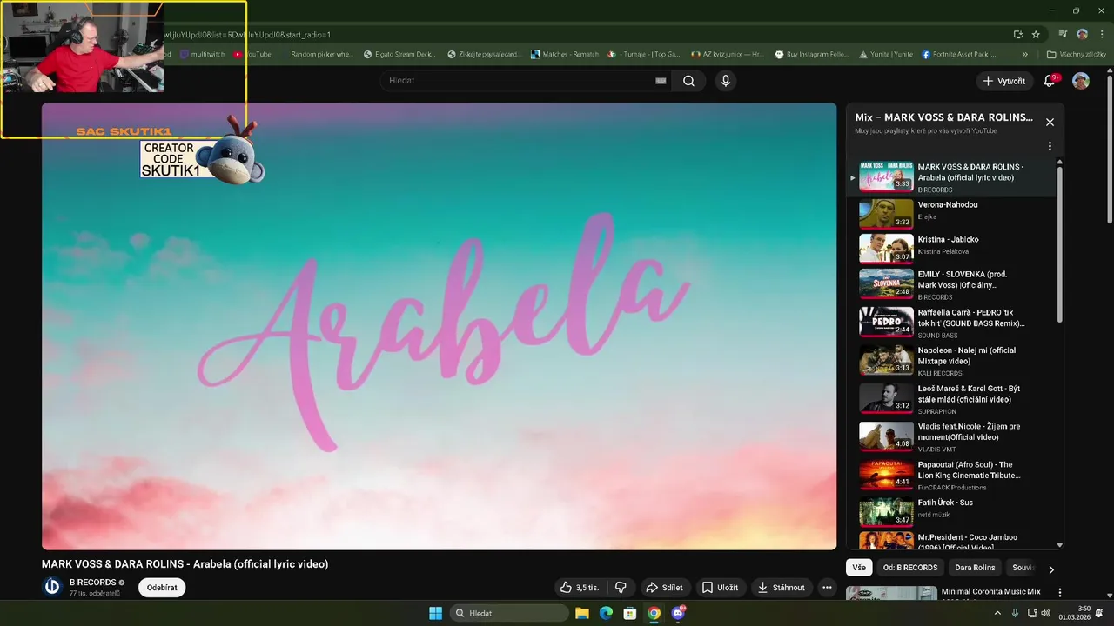Open the on-screen keyboard icon in search box

tap(661, 81)
